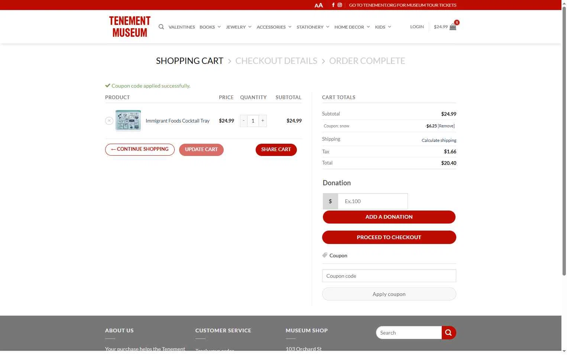Increase quantity with plus button
The image size is (567, 355).
tap(263, 121)
